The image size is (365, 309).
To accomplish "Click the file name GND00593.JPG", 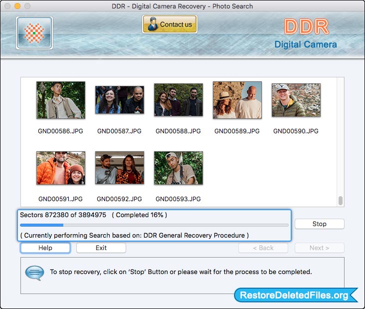I will (x=178, y=199).
